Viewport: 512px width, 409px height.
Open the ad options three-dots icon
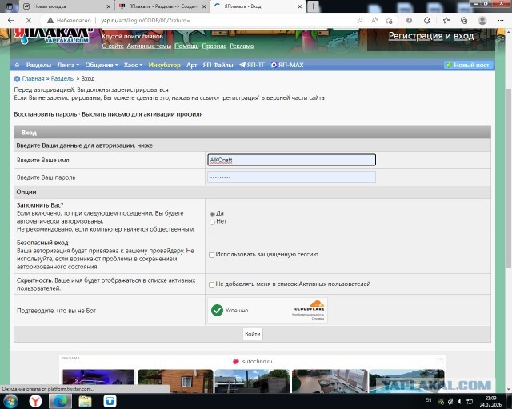pyautogui.click(x=440, y=359)
